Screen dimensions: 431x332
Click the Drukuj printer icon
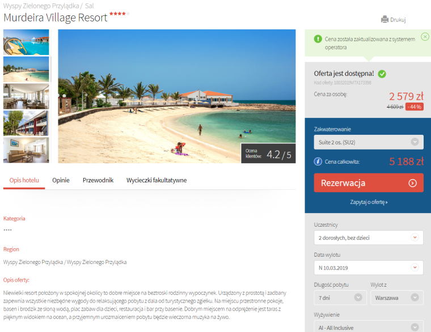click(x=384, y=19)
